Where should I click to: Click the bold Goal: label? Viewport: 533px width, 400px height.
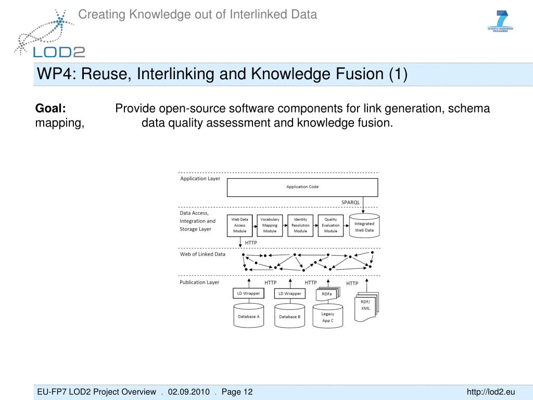point(50,108)
